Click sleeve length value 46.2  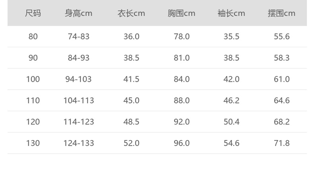click(231, 100)
